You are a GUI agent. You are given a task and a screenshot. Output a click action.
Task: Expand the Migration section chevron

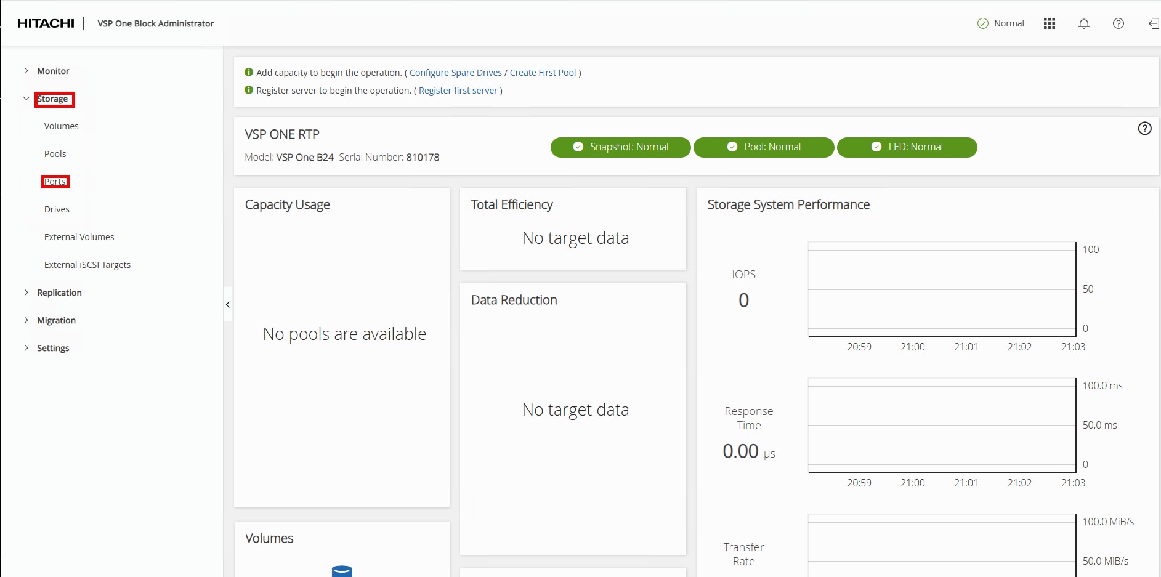[x=26, y=320]
